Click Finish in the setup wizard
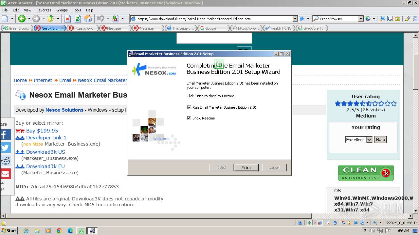The image size is (419, 235). tap(246, 167)
